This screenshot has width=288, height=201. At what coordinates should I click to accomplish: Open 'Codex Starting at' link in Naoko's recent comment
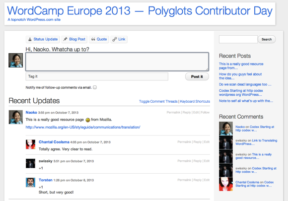[x=255, y=129]
